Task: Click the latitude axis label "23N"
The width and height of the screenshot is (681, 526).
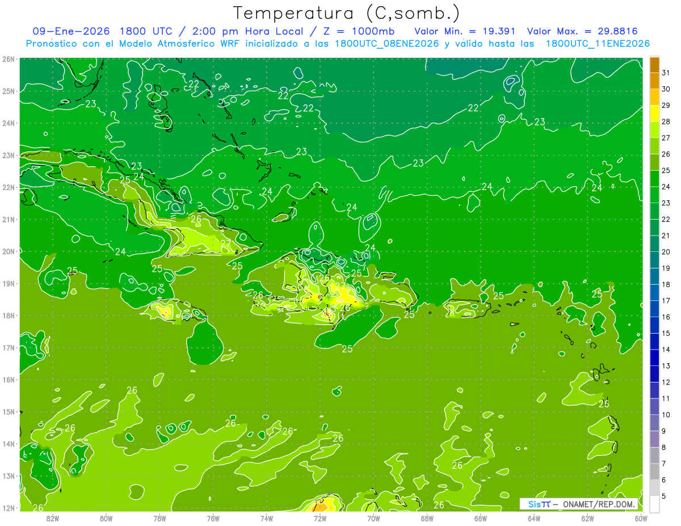Action: point(9,155)
